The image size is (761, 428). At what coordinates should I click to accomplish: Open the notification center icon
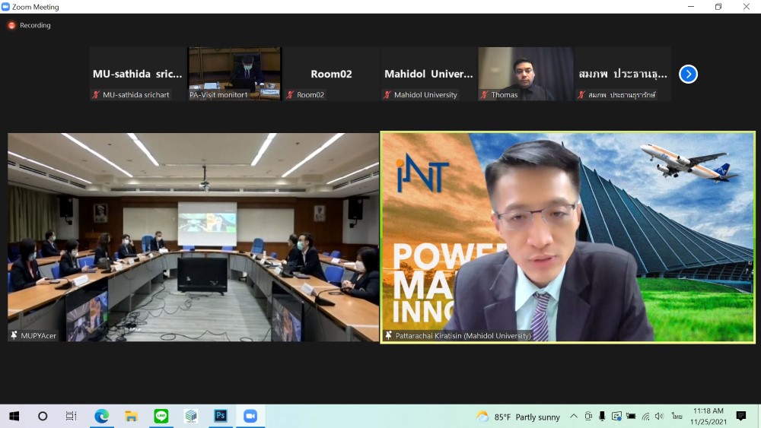click(x=740, y=416)
